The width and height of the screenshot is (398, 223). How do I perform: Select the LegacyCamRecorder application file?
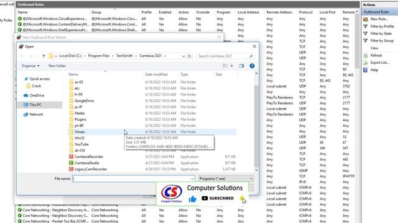(x=91, y=169)
